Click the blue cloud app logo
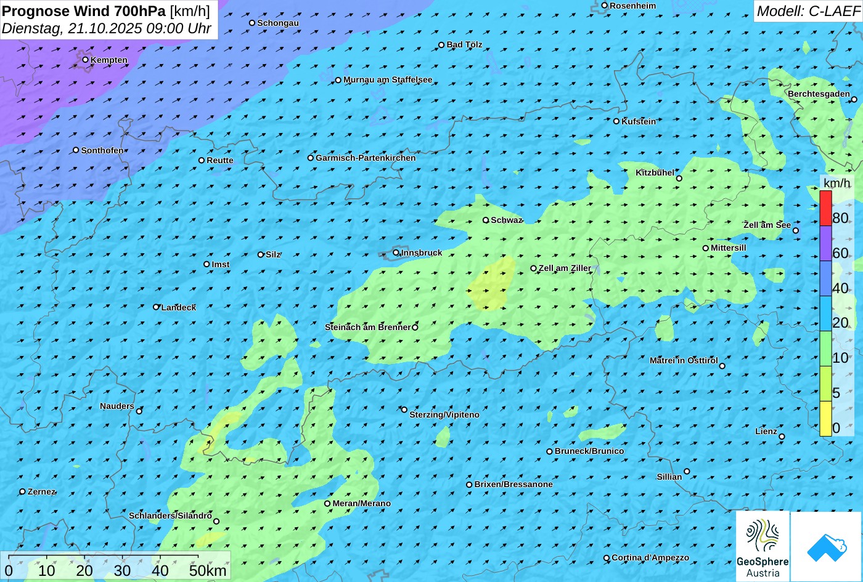This screenshot has height=582, width=863. click(827, 546)
